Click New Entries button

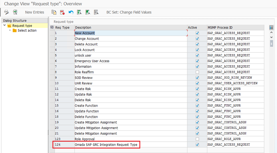34,12
